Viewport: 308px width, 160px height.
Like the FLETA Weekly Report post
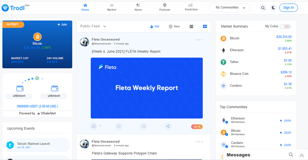[x=94, y=126]
